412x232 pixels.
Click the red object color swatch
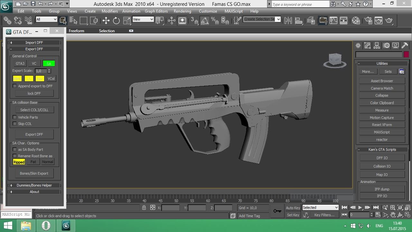[x=406, y=54]
